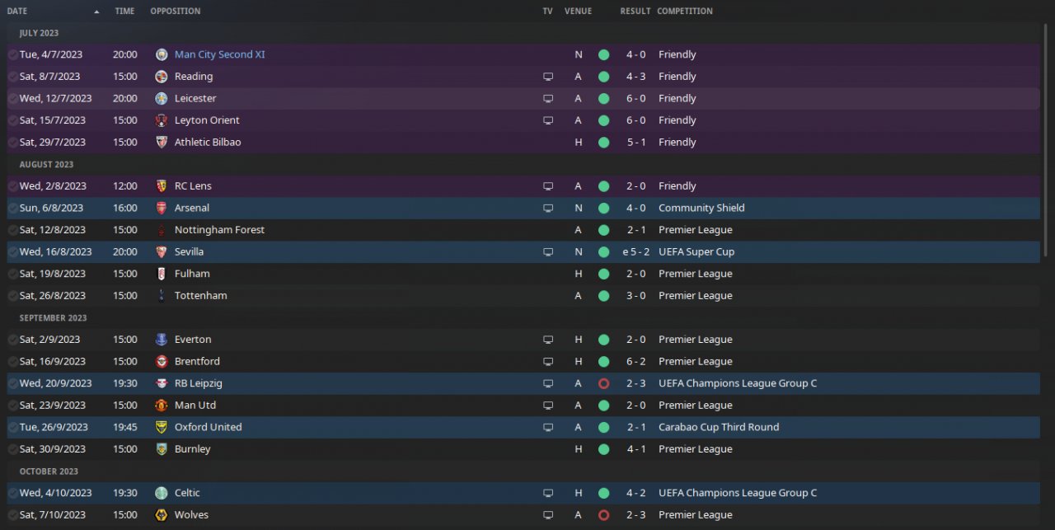1055x530 pixels.
Task: Collapse the JULY 2023 month group
Action: pos(39,33)
